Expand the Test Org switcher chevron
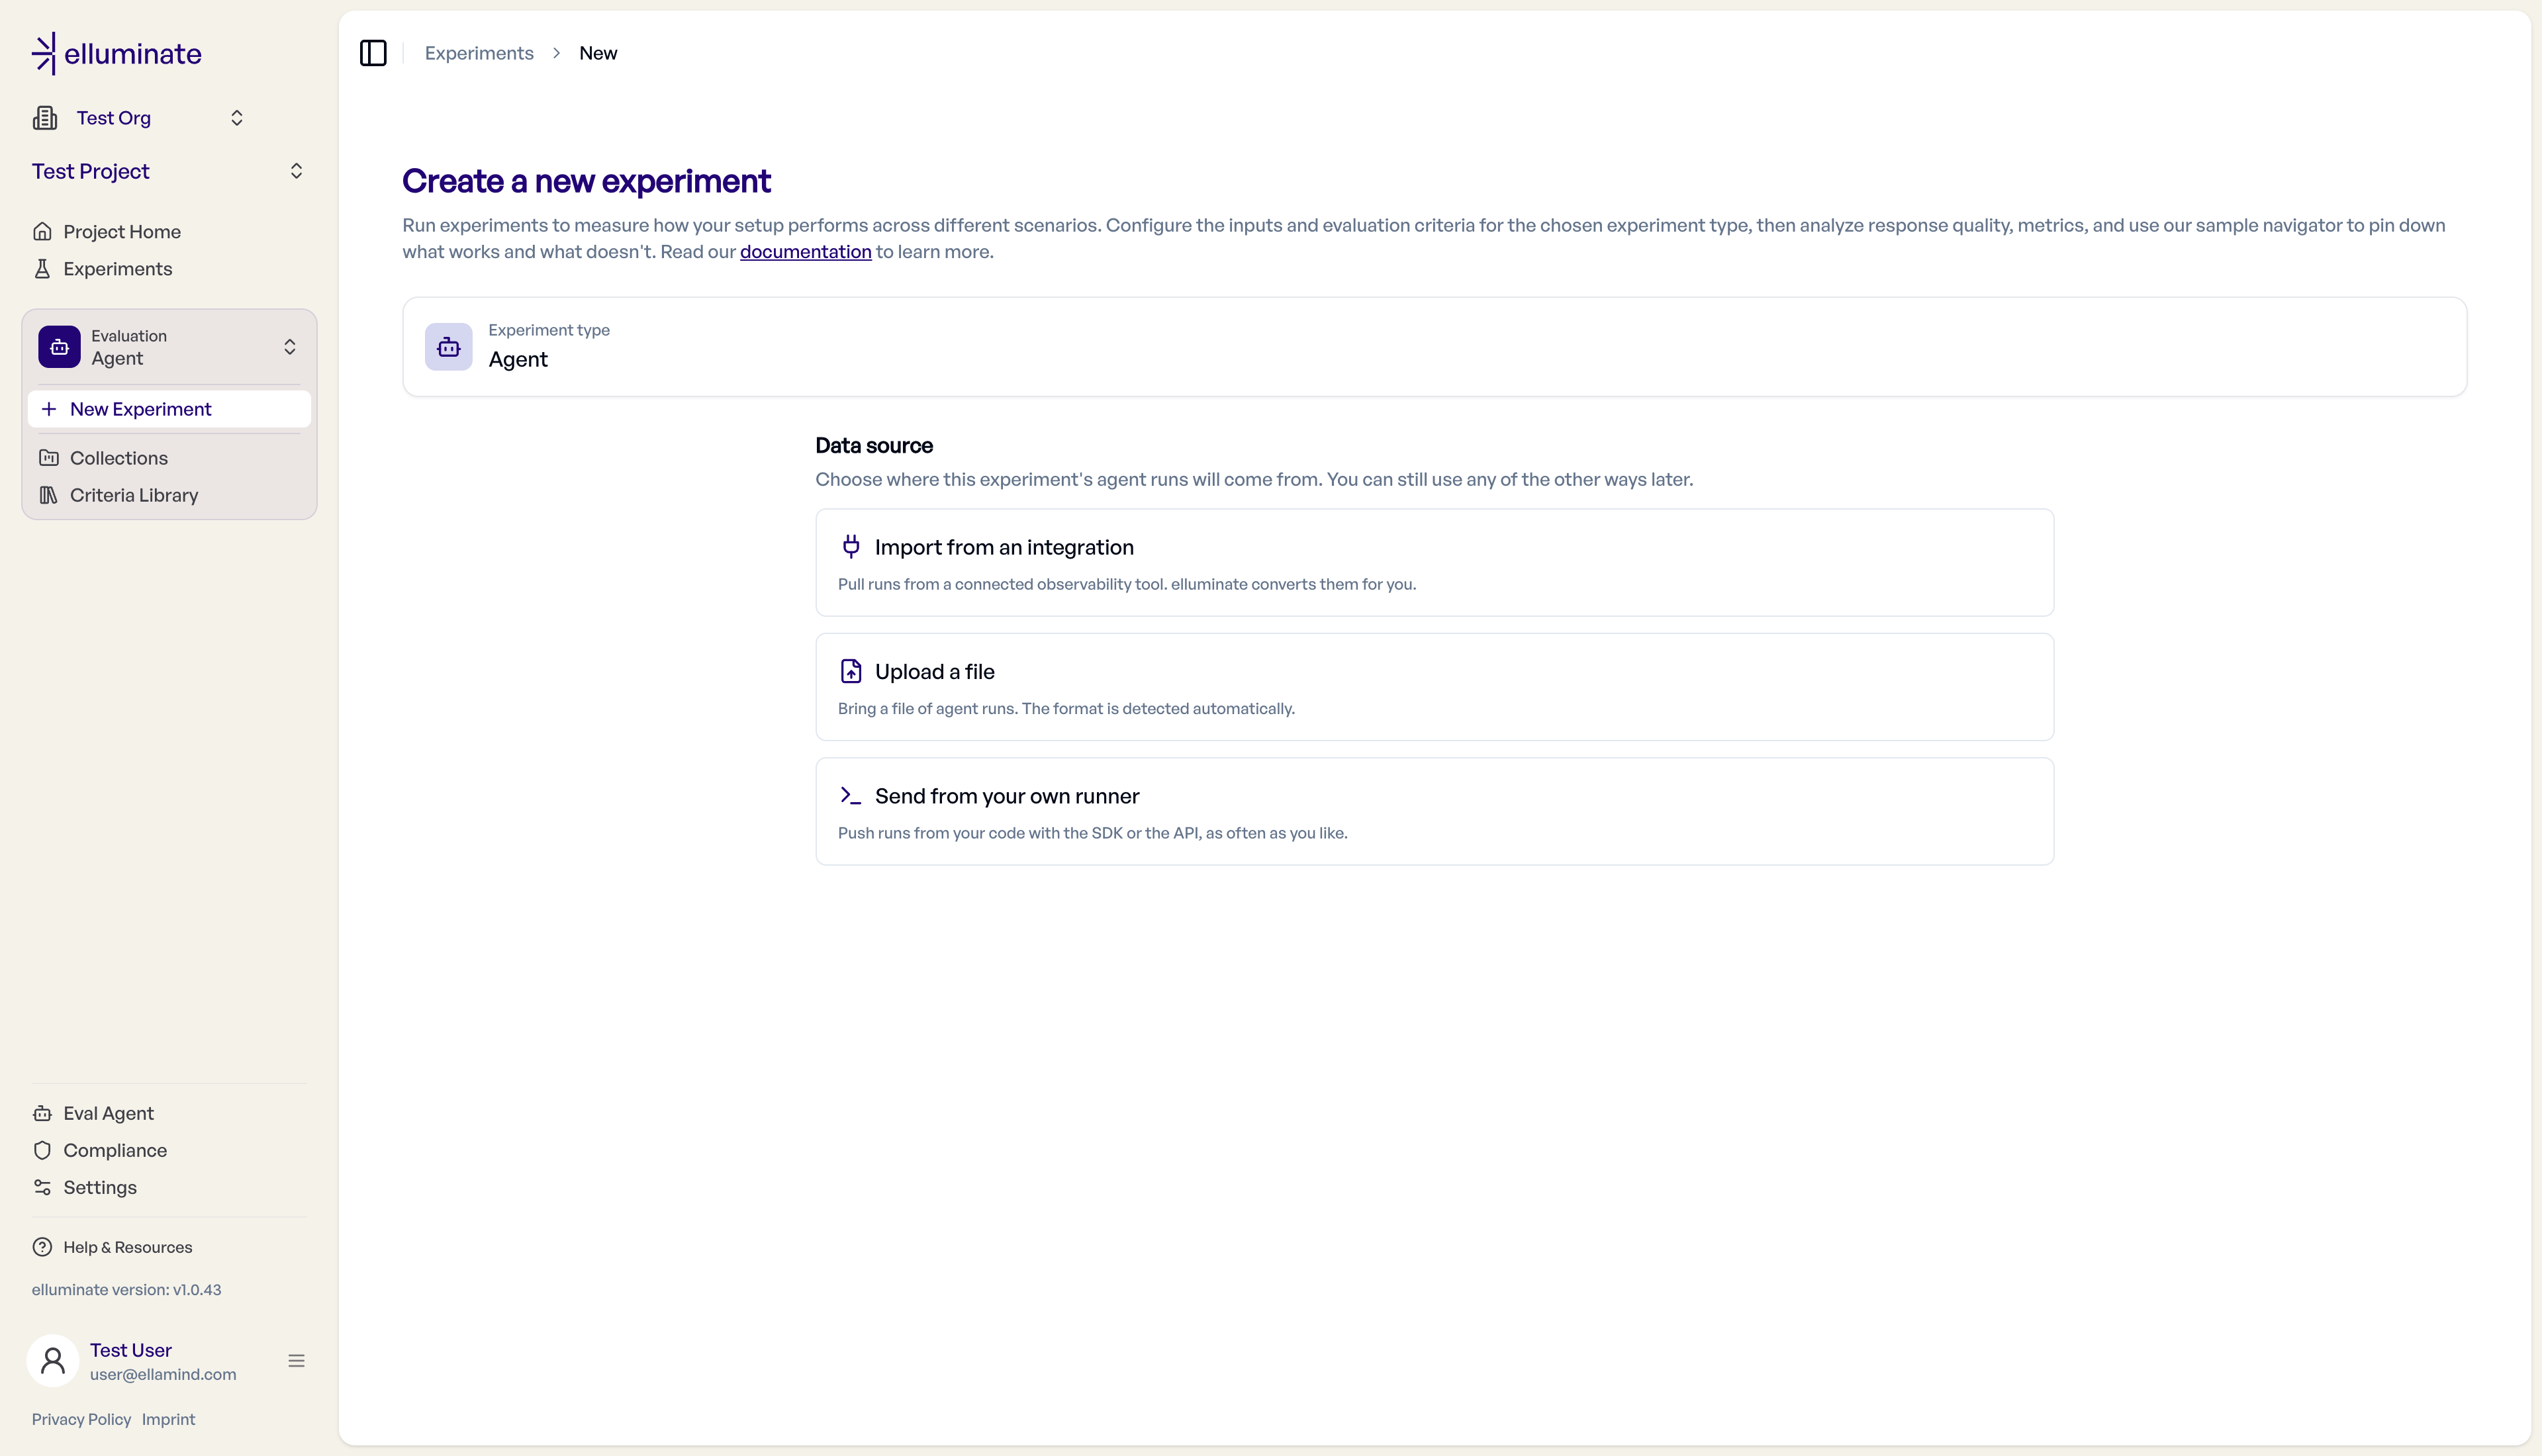This screenshot has width=2542, height=1456. (x=237, y=118)
